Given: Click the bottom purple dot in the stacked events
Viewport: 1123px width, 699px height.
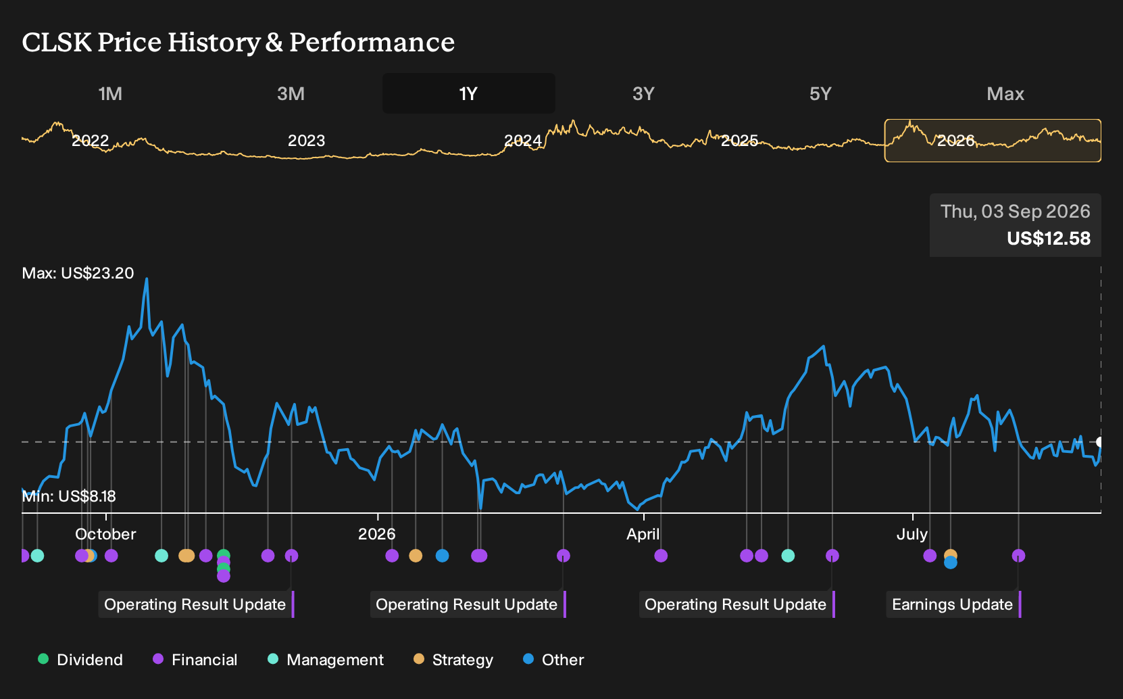Looking at the screenshot, I should (x=224, y=576).
